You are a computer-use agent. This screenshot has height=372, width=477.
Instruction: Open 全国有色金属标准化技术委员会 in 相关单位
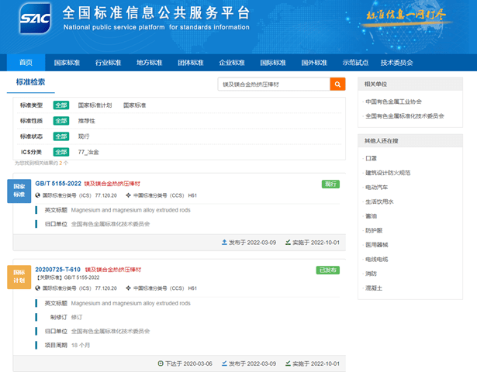[x=405, y=115]
